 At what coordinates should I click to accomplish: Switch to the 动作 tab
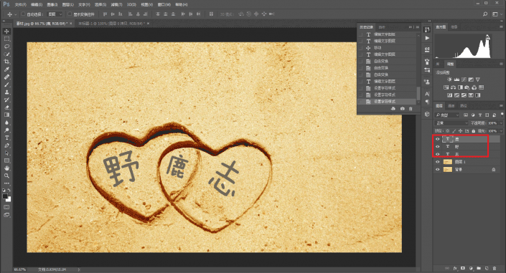tap(382, 27)
